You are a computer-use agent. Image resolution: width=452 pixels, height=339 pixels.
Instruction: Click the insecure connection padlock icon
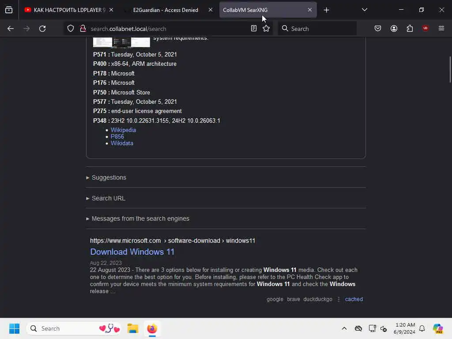pyautogui.click(x=83, y=29)
